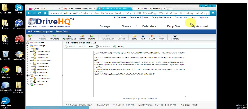This screenshot has height=109, width=248.
Task: Click inside the Sendmail.java text preview
Action: (140, 74)
